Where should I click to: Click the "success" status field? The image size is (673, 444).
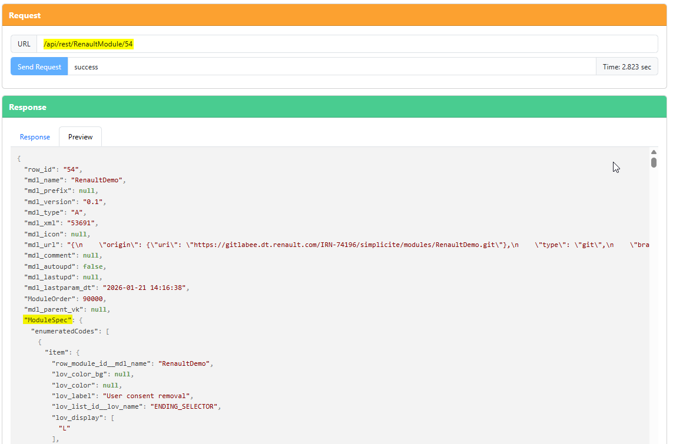tap(331, 67)
